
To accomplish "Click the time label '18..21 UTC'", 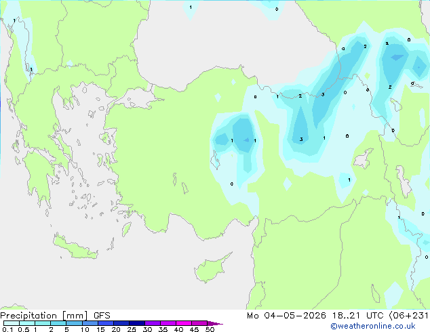I will (x=357, y=316).
